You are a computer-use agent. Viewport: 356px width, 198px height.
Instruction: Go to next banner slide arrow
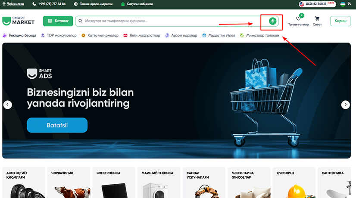pyautogui.click(x=345, y=105)
